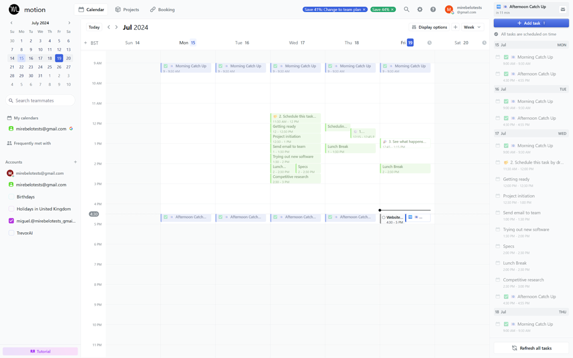
Task: Open the Booking tab
Action: pos(162,9)
